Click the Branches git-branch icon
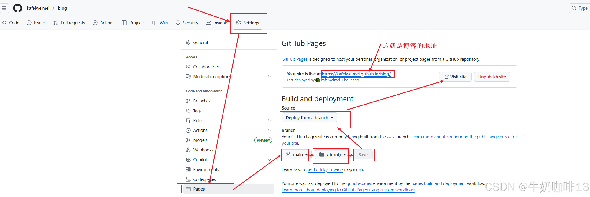Image resolution: width=590 pixels, height=197 pixels. click(x=188, y=101)
